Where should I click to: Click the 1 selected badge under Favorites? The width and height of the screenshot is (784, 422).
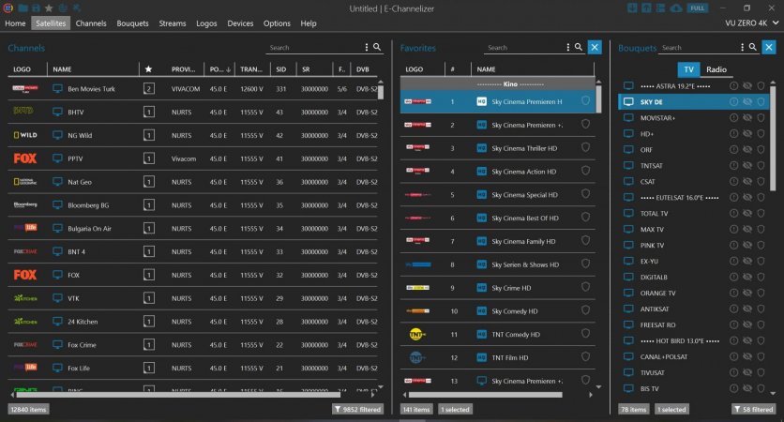click(x=455, y=409)
